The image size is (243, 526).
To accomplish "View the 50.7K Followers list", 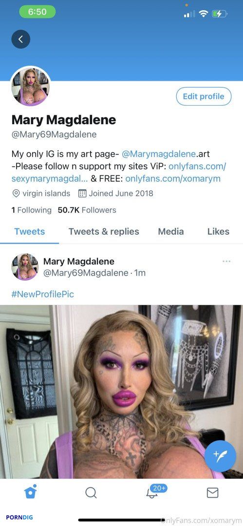I will click(87, 210).
